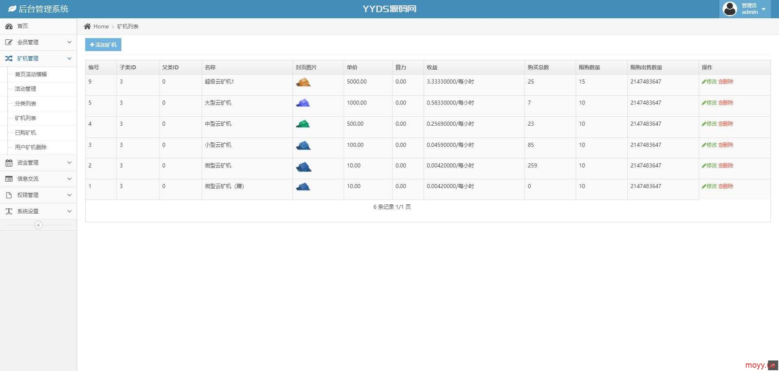
Task: Expand the 会员管理 menu chevron
Action: pyautogui.click(x=69, y=42)
